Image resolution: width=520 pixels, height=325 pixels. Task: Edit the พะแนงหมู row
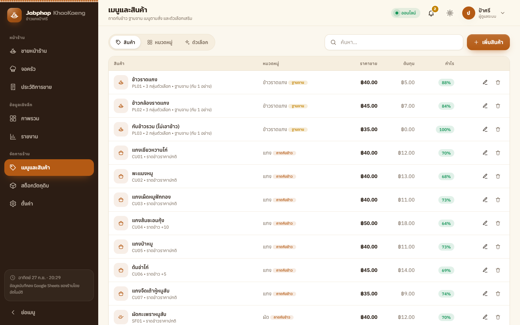[x=485, y=176]
